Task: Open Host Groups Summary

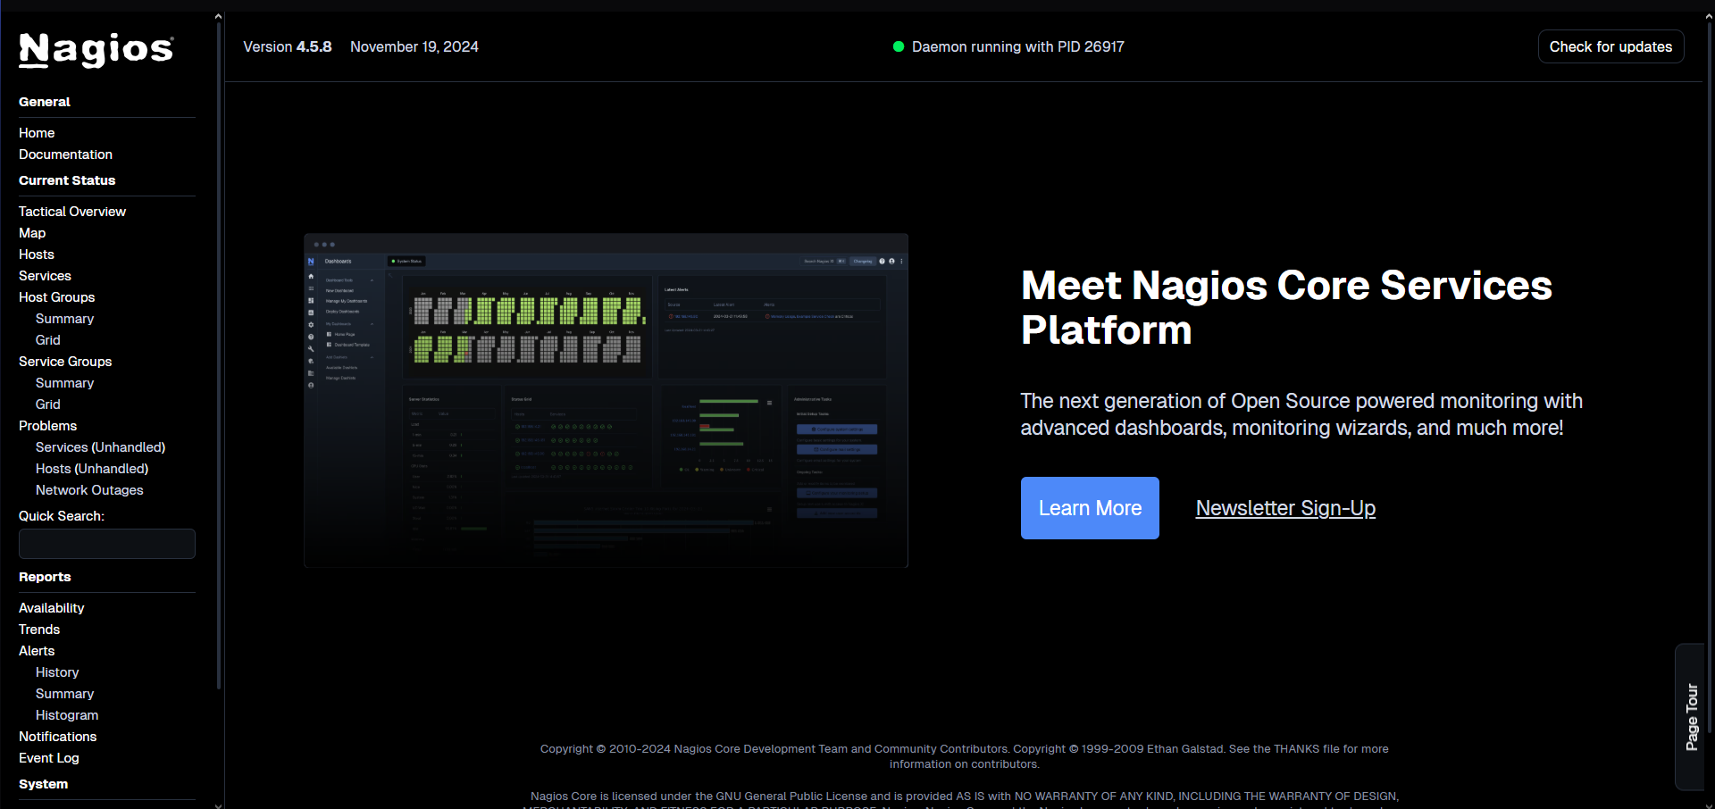Action: coord(64,318)
